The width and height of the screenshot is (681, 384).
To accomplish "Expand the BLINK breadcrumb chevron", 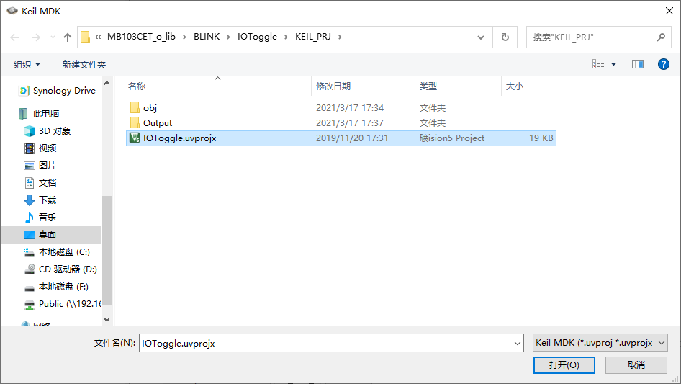I will (x=228, y=37).
